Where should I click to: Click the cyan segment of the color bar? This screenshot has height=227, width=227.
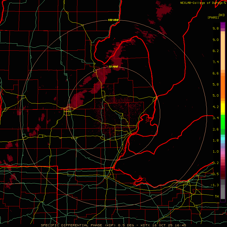click(x=223, y=139)
